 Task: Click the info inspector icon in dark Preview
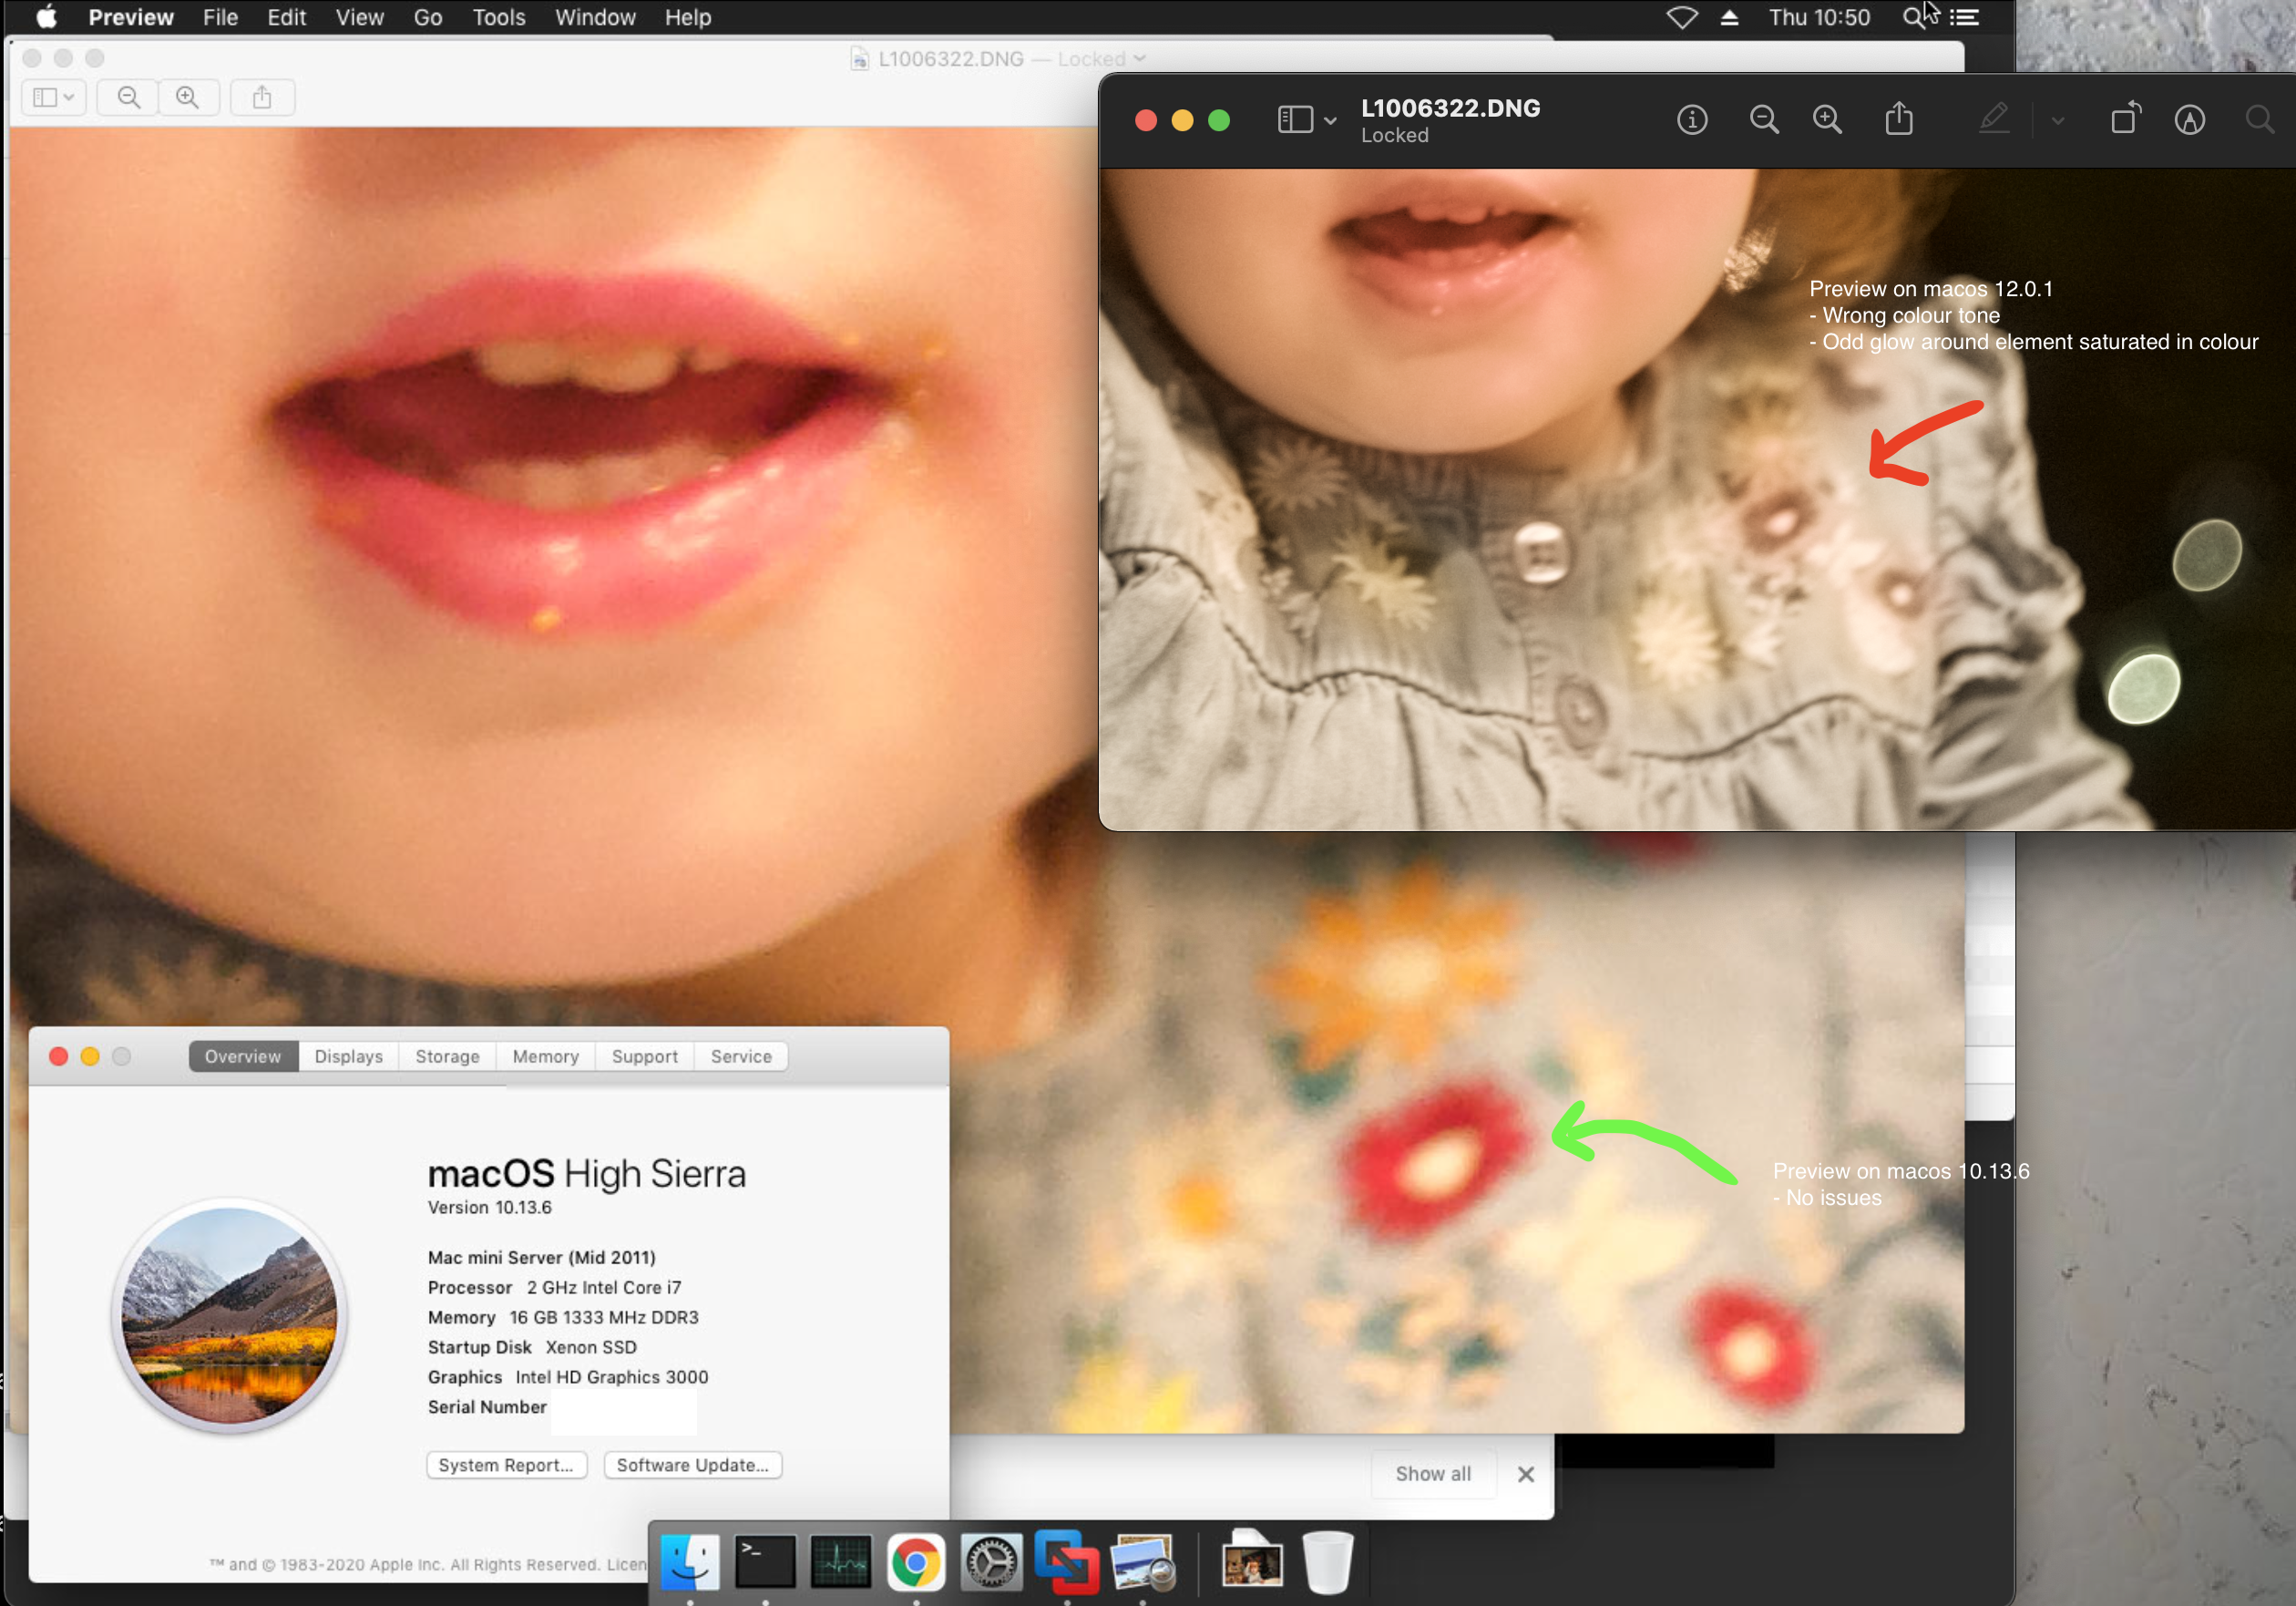[1691, 120]
